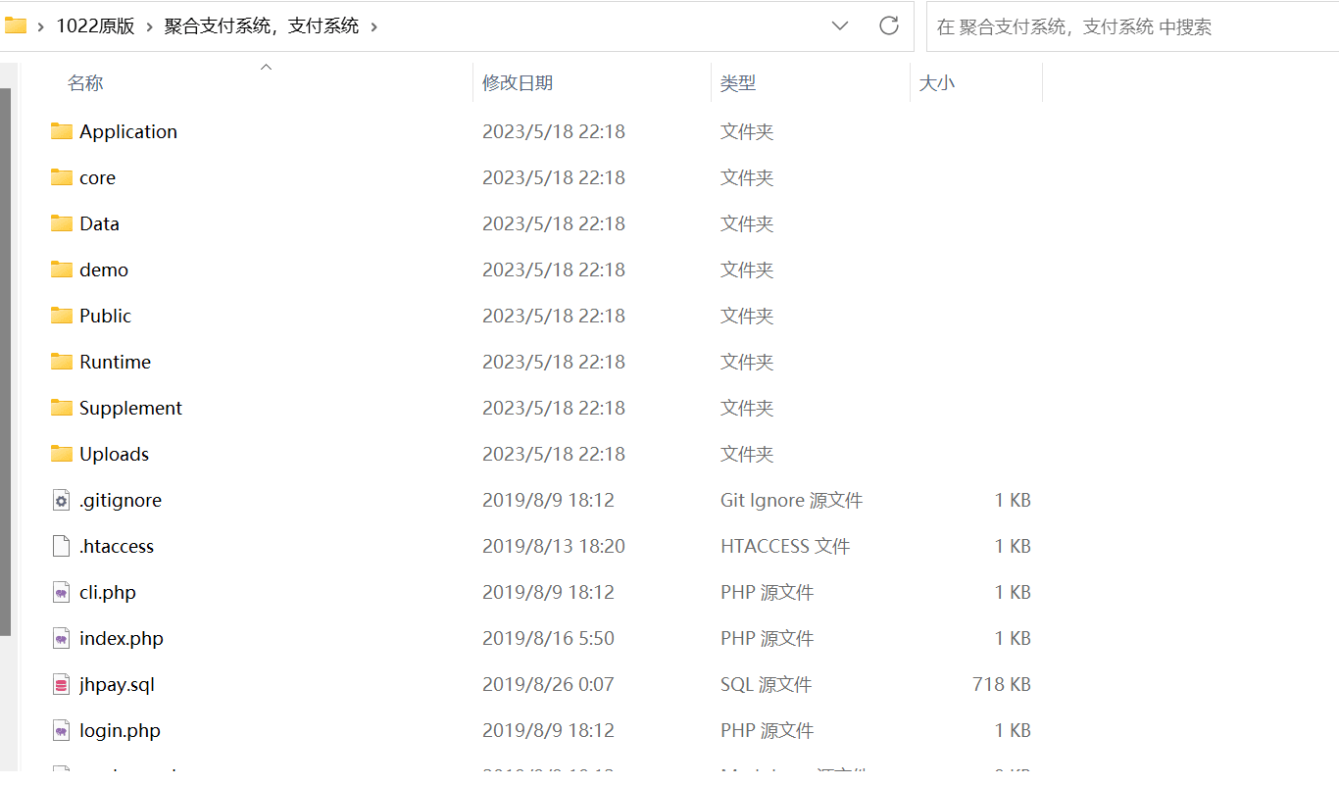Expand the chevron before 1022原版 breadcrumb
Viewport: 1339px width, 785px height.
tap(40, 26)
